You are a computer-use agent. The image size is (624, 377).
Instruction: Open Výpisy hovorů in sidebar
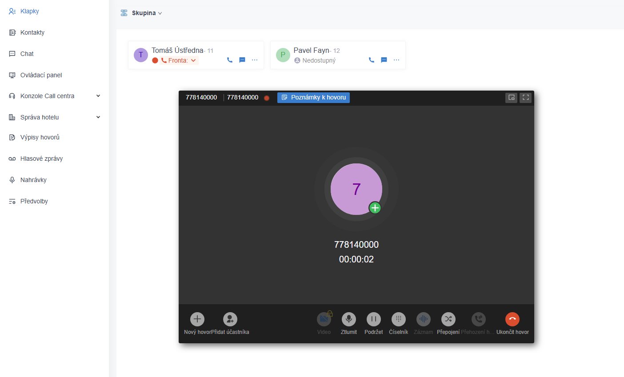coord(40,137)
